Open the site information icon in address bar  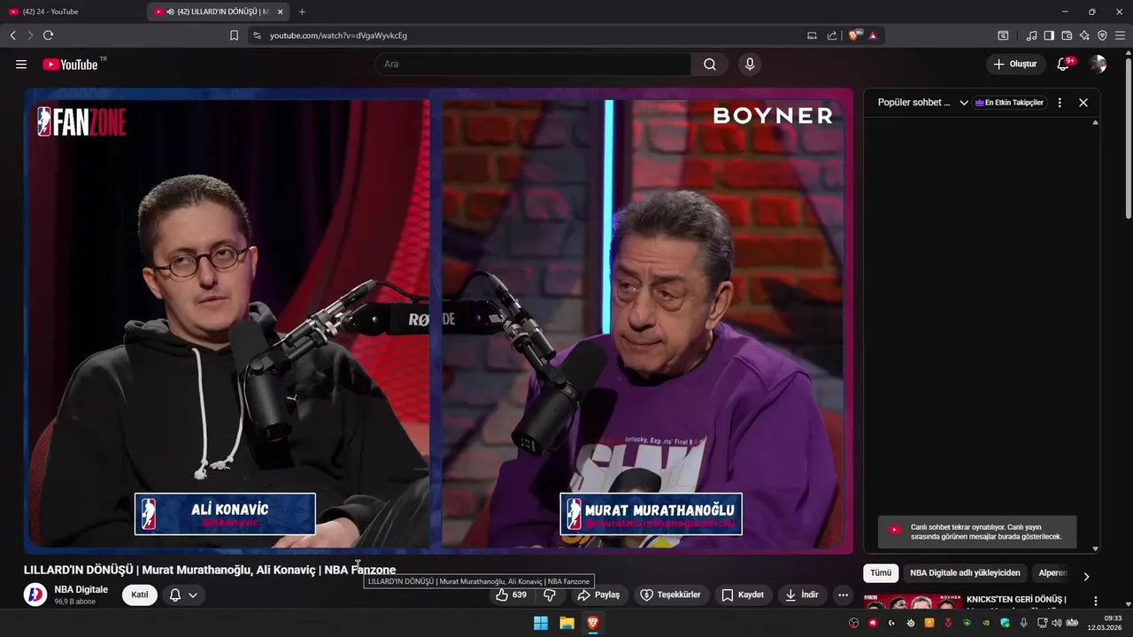pos(257,35)
